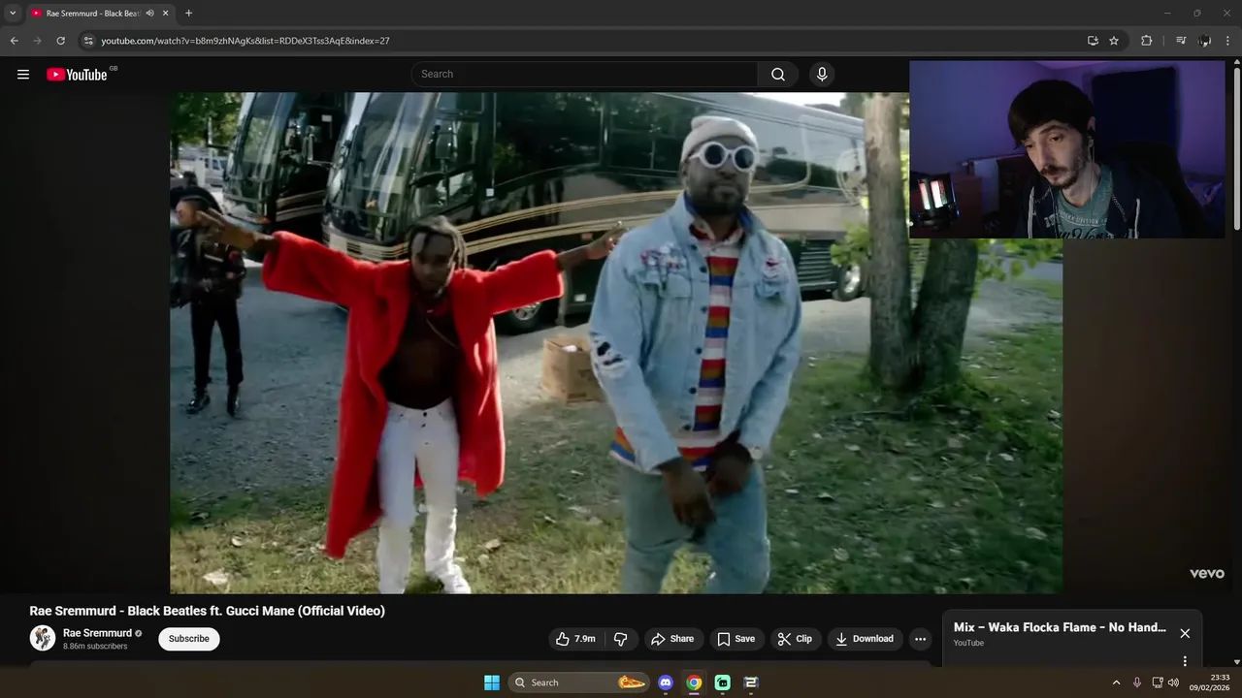This screenshot has height=698, width=1242.
Task: Open the YouTube guide hamburger menu
Action: [23, 75]
